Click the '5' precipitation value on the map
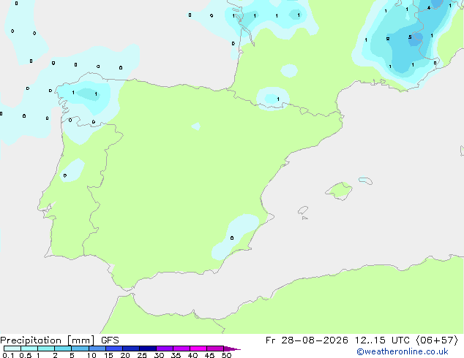The image size is (464, 358). tap(410, 37)
